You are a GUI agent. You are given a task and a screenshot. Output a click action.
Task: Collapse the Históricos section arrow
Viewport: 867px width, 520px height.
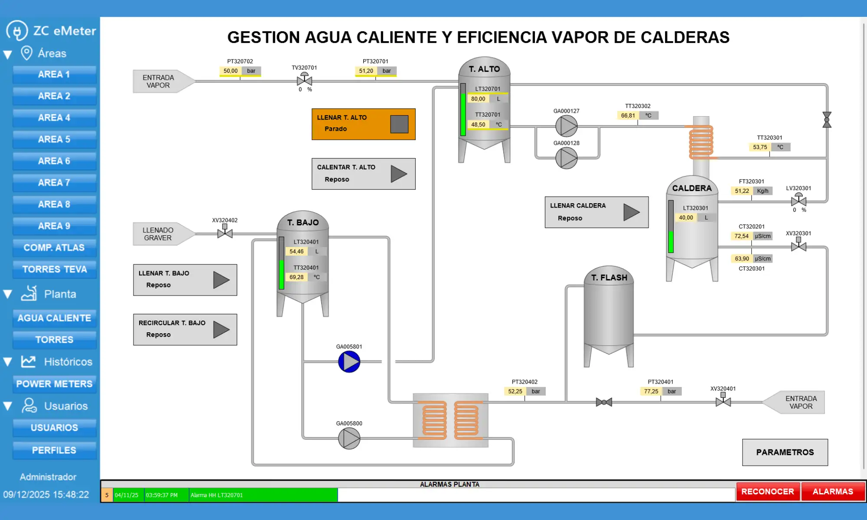coord(8,362)
